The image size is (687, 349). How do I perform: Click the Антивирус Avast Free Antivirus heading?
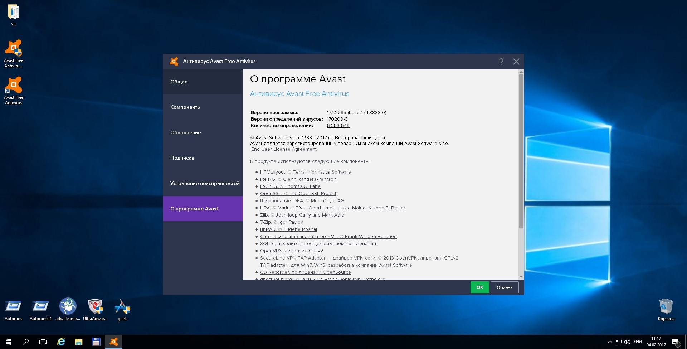[299, 94]
